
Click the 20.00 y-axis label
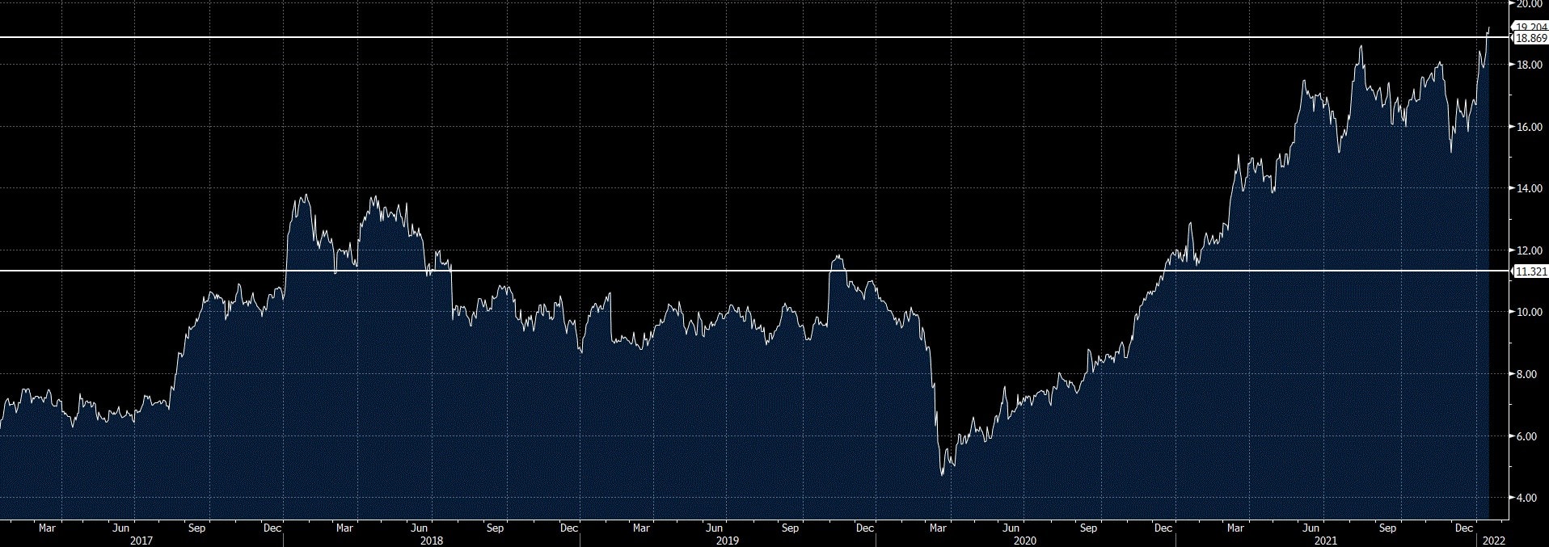pos(1530,4)
